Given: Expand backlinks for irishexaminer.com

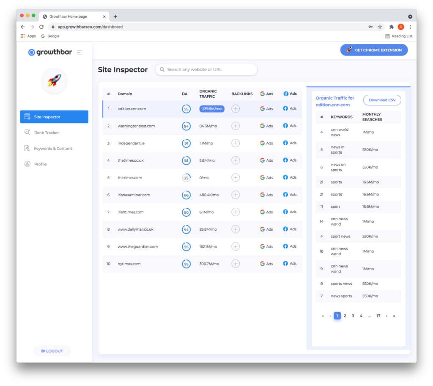Looking at the screenshot, I should pos(235,195).
